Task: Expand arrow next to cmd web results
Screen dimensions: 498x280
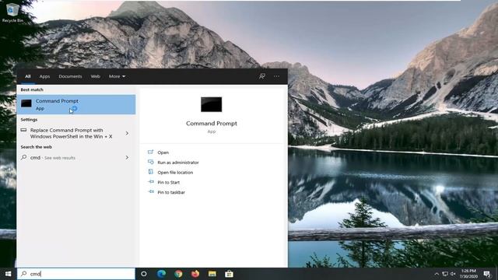Action: (x=127, y=157)
